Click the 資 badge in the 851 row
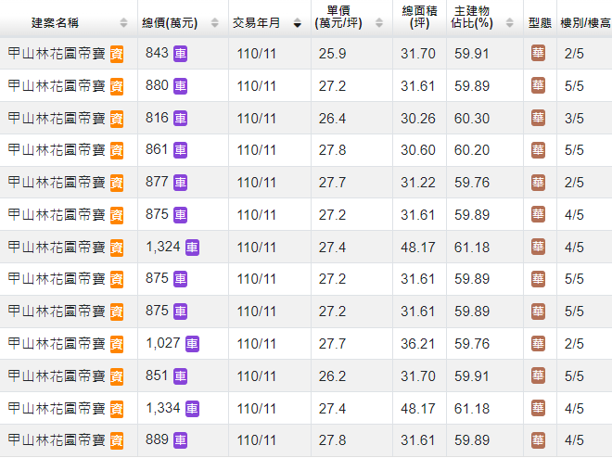 pos(117,376)
